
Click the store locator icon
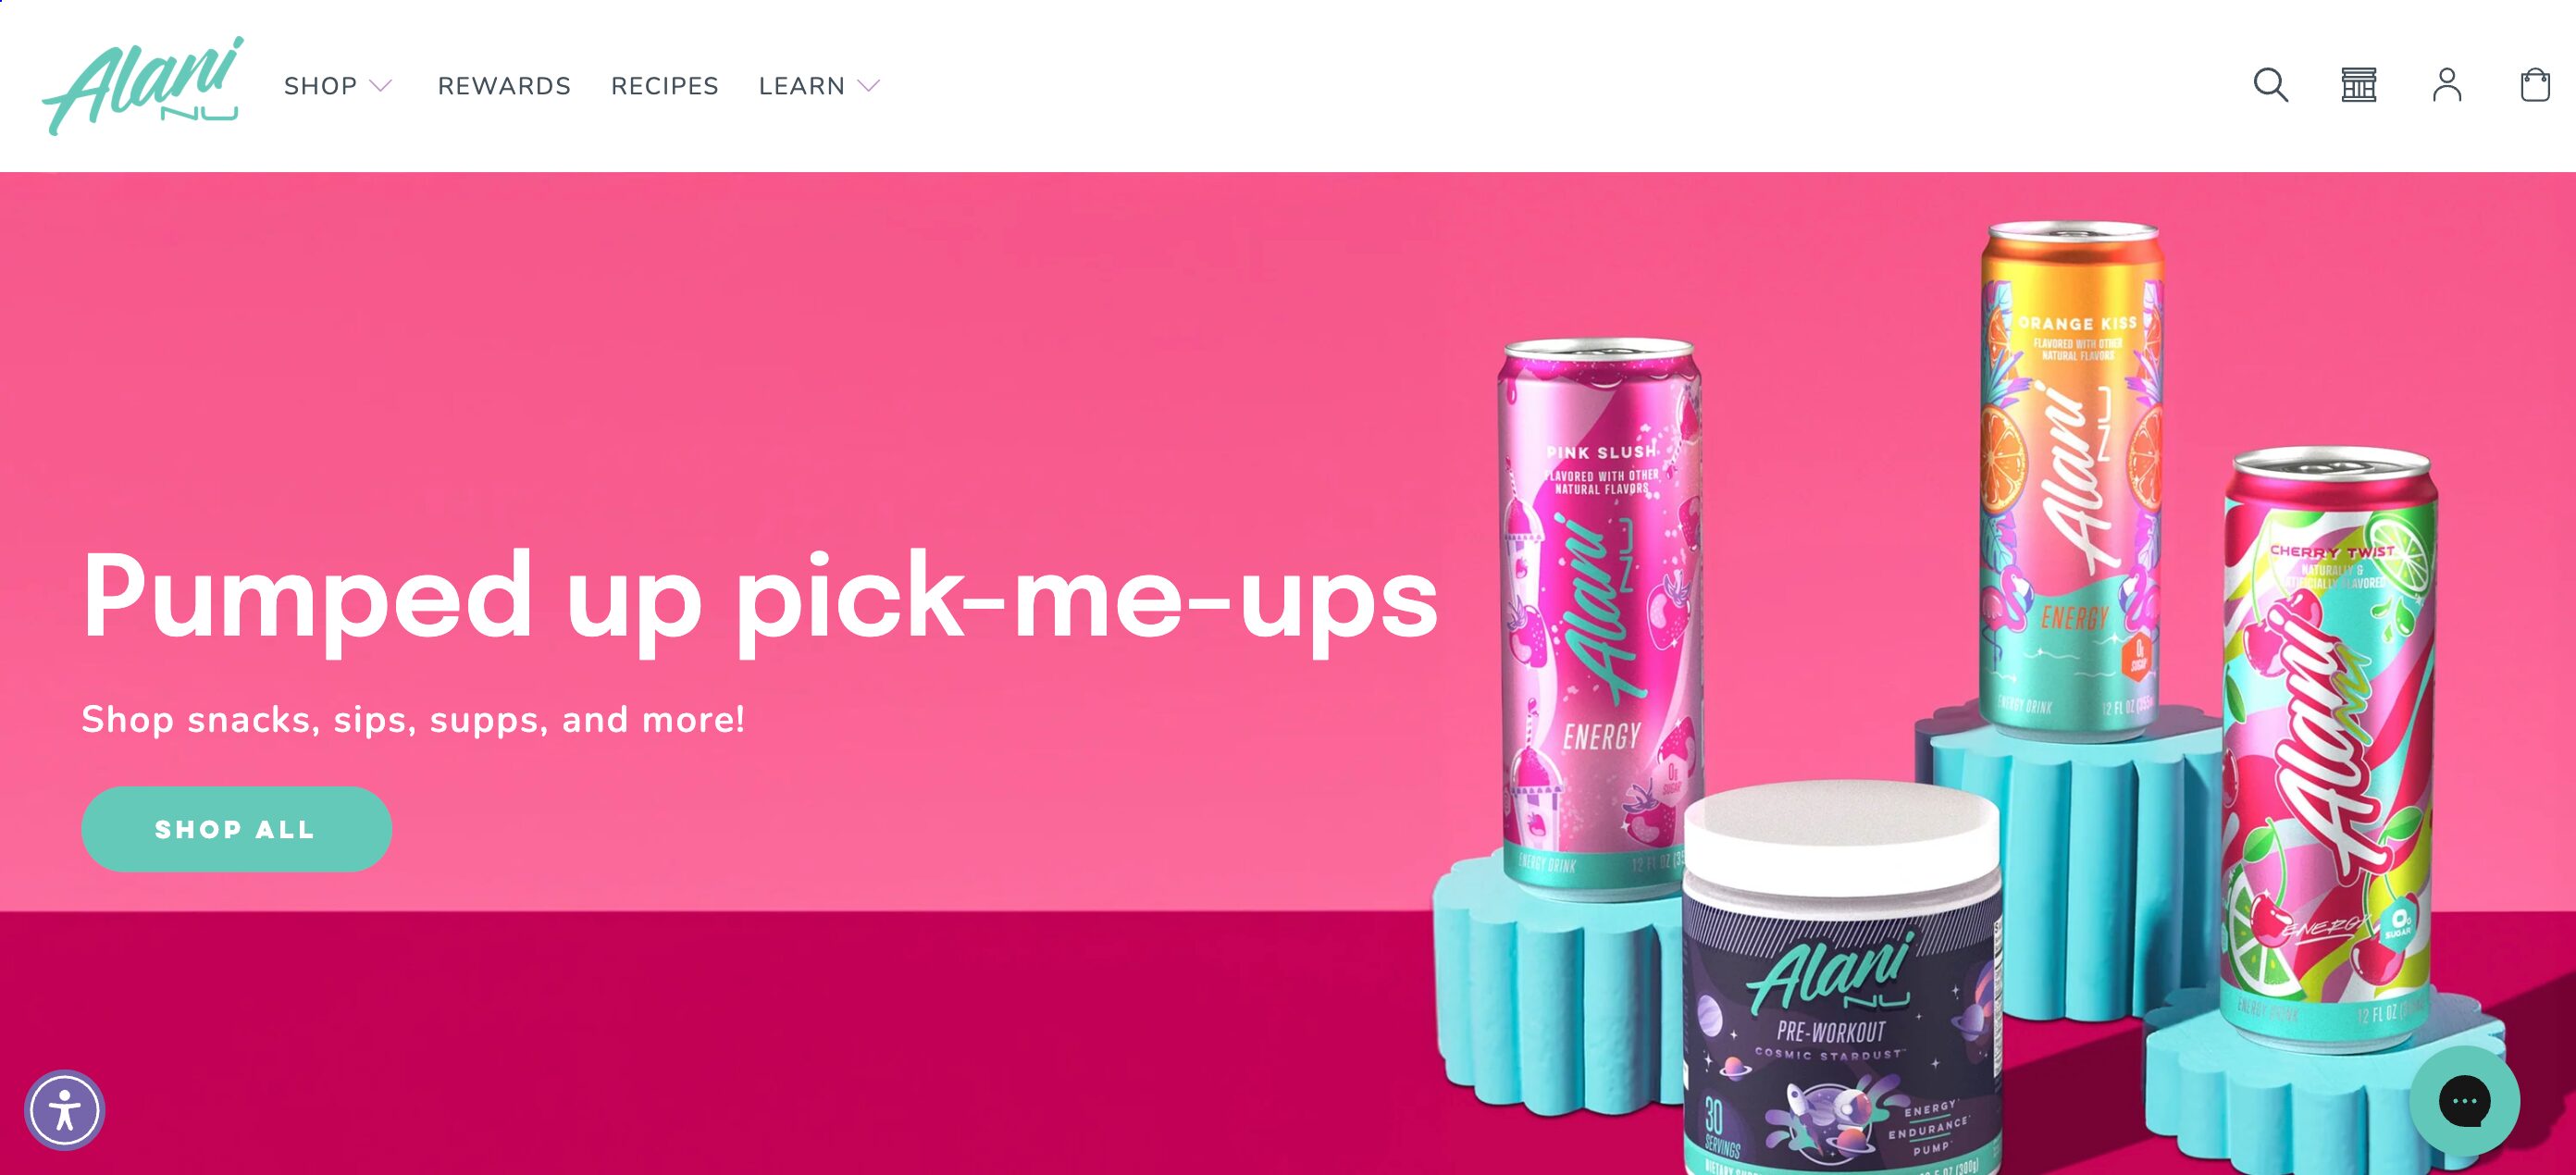pyautogui.click(x=2358, y=85)
